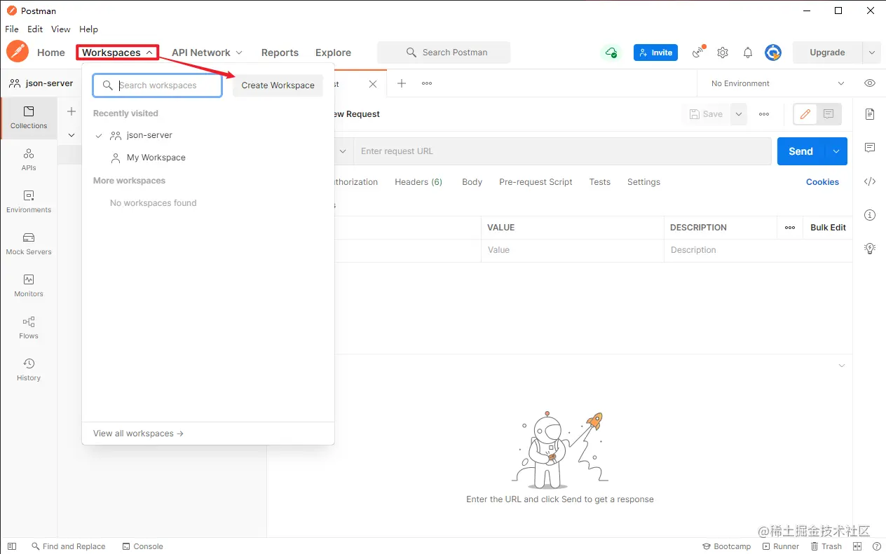886x554 pixels.
Task: Open the Save options dropdown arrow
Action: coord(739,114)
